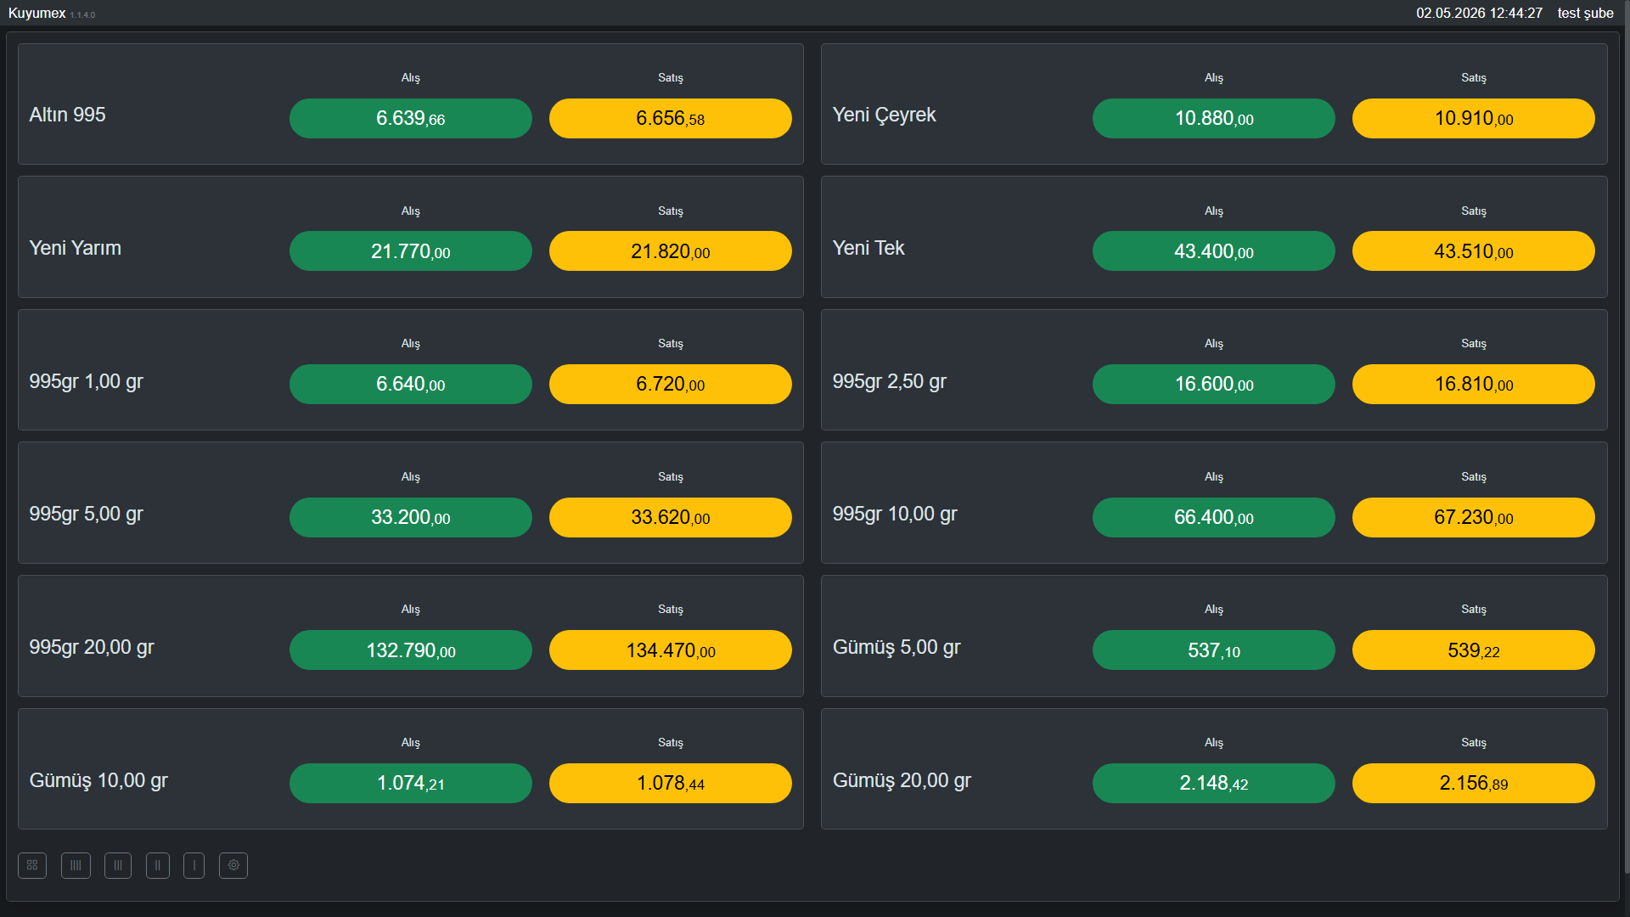Open settings with the gear icon
Image resolution: width=1630 pixels, height=917 pixels.
coord(233,865)
